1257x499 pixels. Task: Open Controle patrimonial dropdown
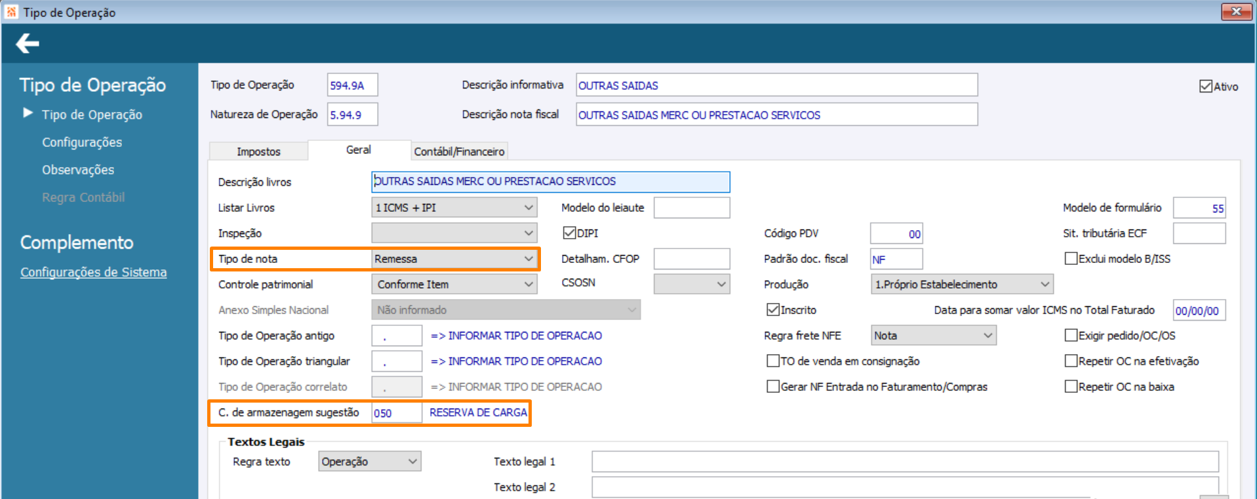[454, 284]
